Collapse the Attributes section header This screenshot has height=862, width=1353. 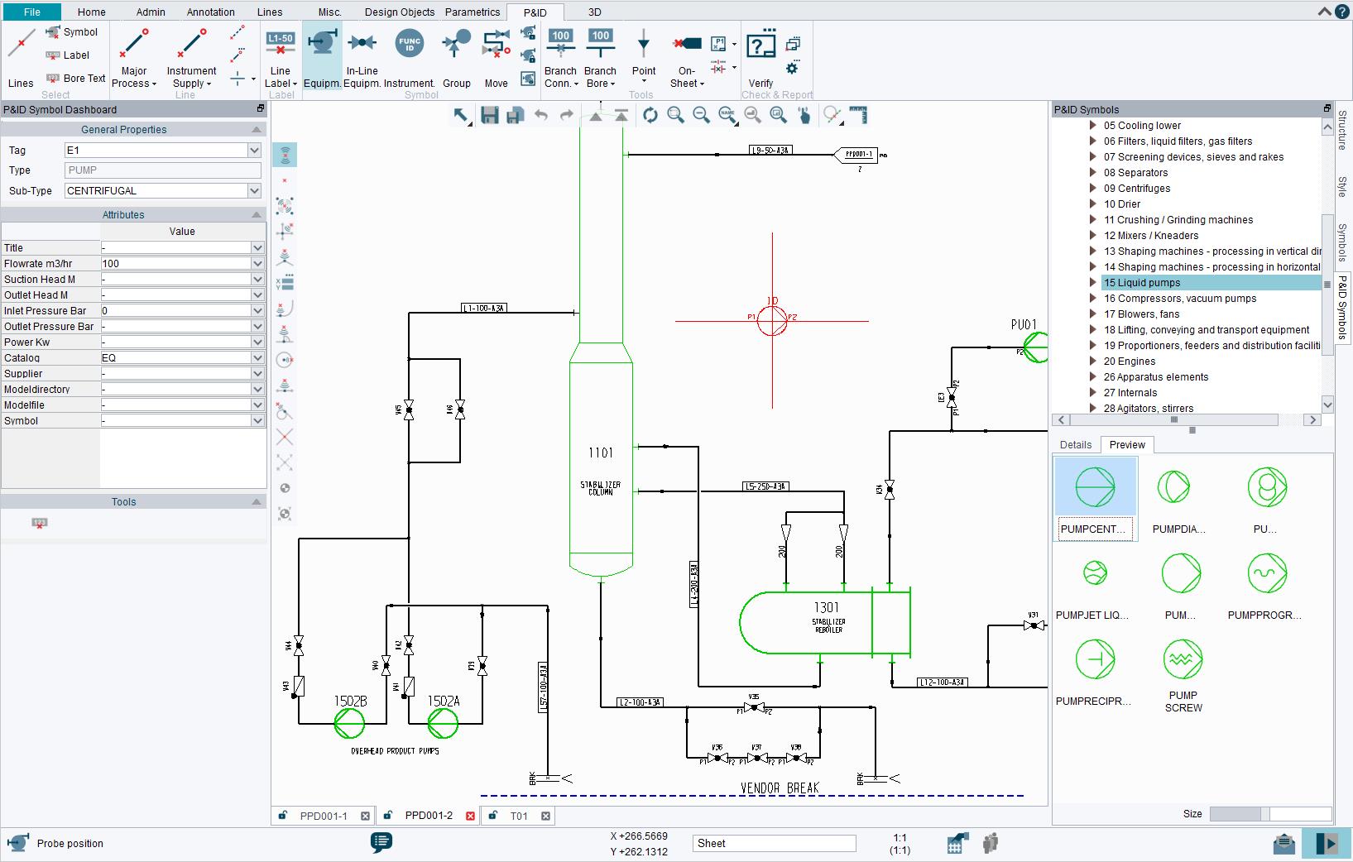257,214
